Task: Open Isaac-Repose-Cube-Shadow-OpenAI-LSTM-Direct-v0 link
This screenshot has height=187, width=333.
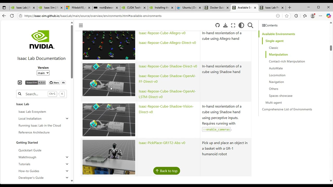Action: click(167, 94)
